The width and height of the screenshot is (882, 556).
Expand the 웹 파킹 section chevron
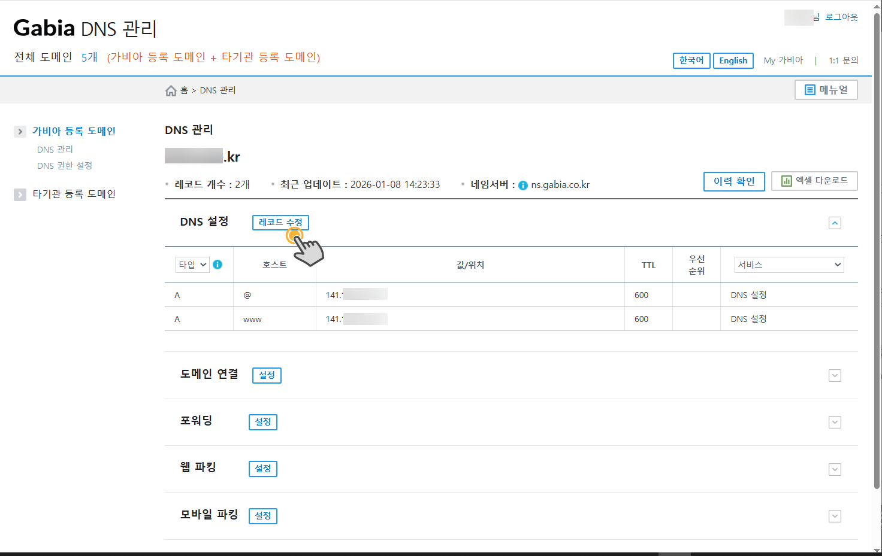(x=835, y=469)
